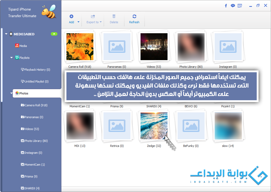Select Panoramas (0) in sidebar
This screenshot has height=192, width=271.
coord(34,117)
